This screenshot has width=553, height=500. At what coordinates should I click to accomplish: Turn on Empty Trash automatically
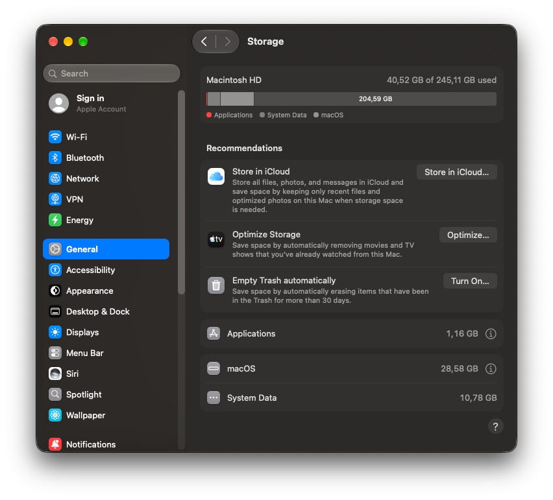470,281
